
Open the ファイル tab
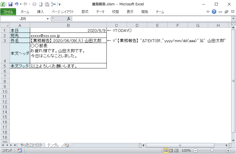click(8, 12)
